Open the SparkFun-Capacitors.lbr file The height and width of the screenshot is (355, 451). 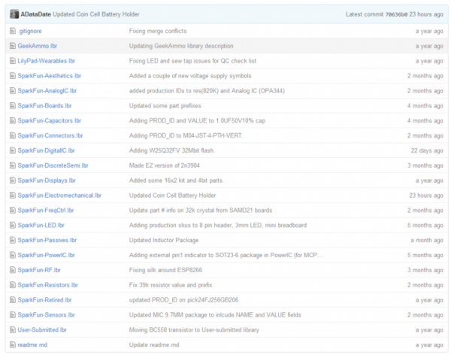[x=50, y=120]
